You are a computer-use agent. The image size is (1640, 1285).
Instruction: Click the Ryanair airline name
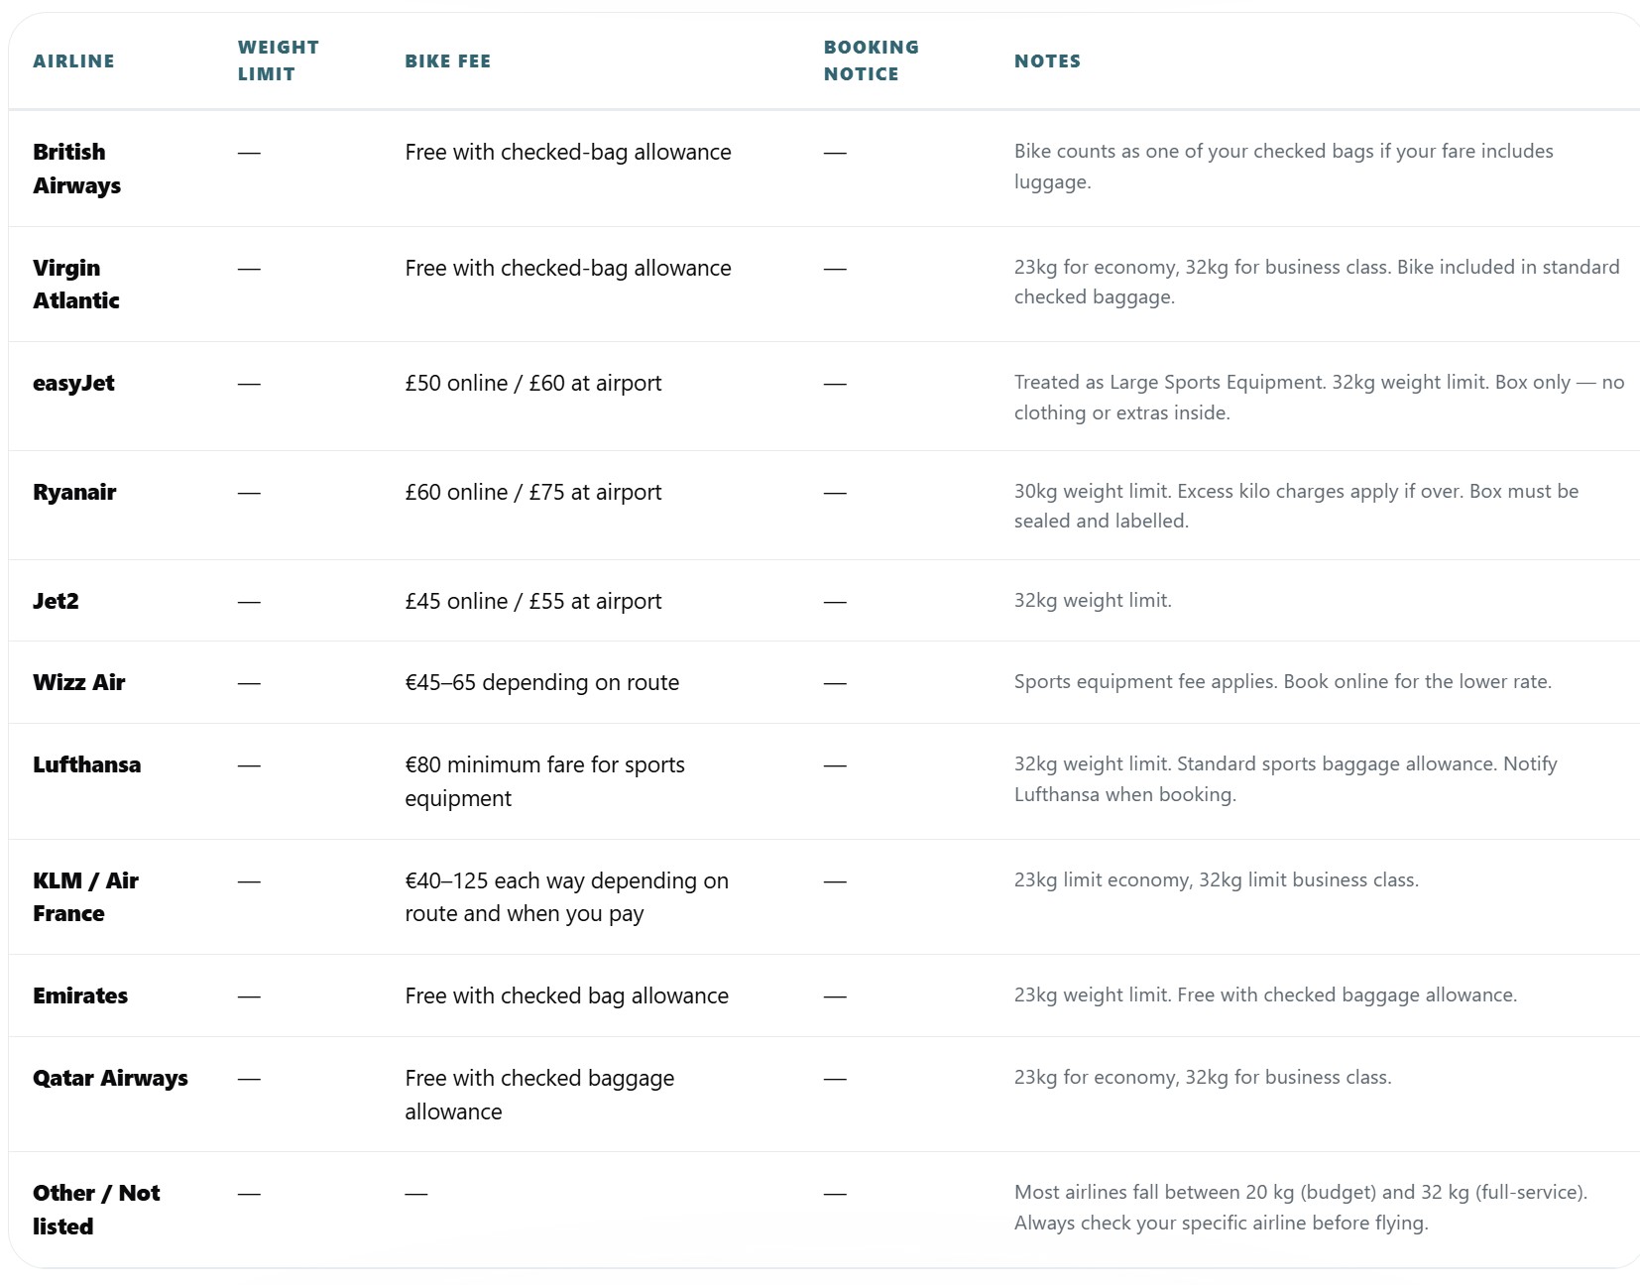click(74, 493)
